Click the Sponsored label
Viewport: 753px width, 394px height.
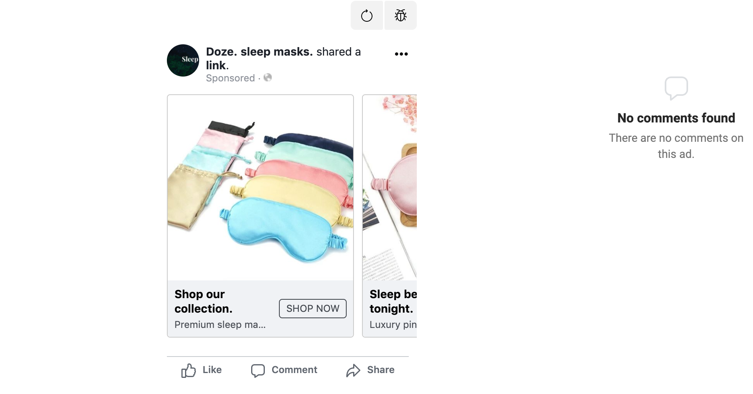[x=231, y=78]
